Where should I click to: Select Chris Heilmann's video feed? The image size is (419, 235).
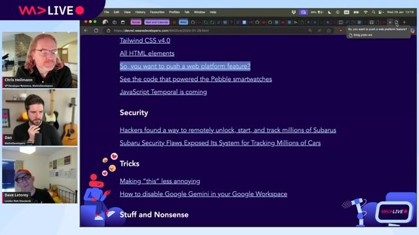(40, 60)
